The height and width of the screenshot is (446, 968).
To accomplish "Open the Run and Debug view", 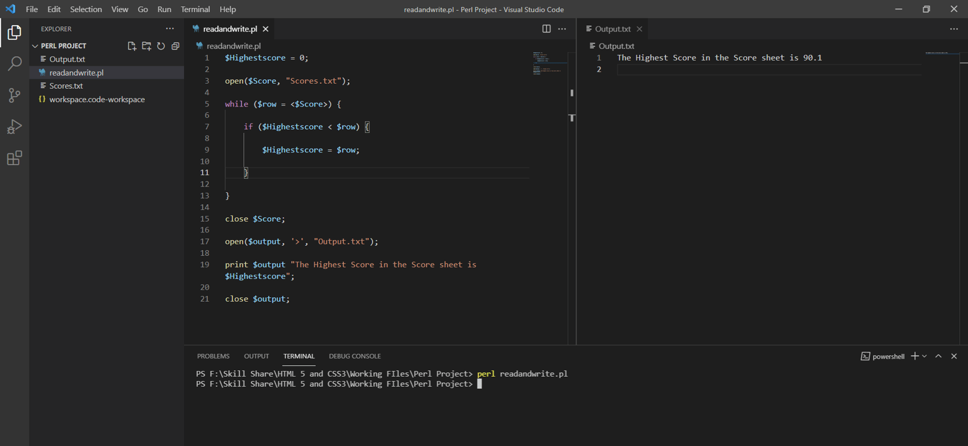I will 14,127.
